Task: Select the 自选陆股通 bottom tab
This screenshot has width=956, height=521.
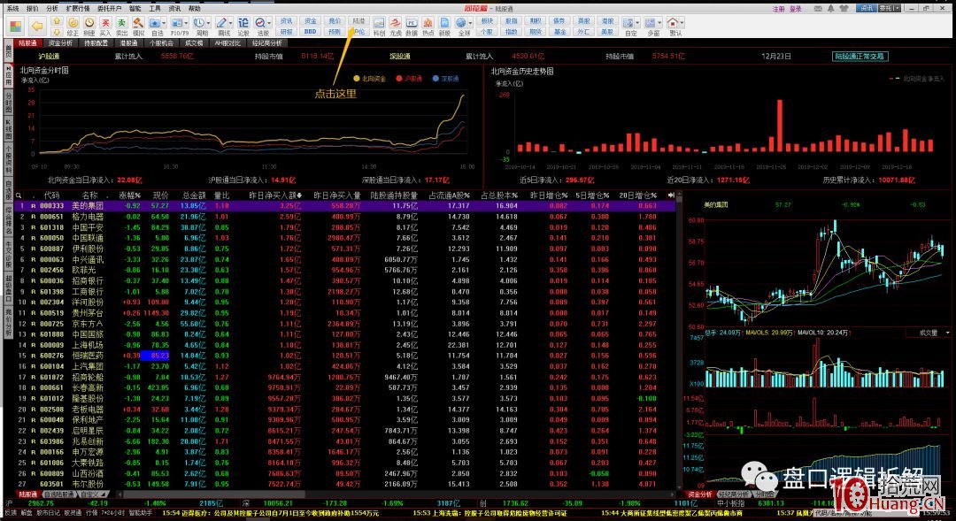Action: click(x=59, y=494)
